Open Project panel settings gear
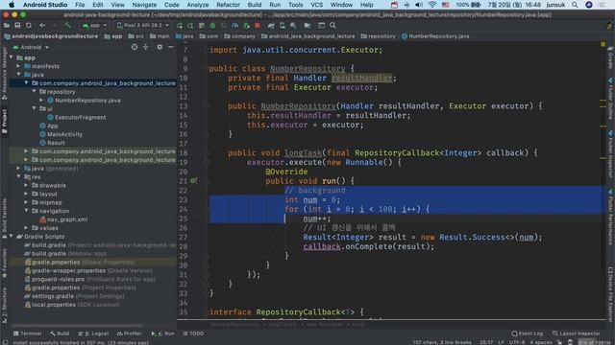 pyautogui.click(x=160, y=47)
